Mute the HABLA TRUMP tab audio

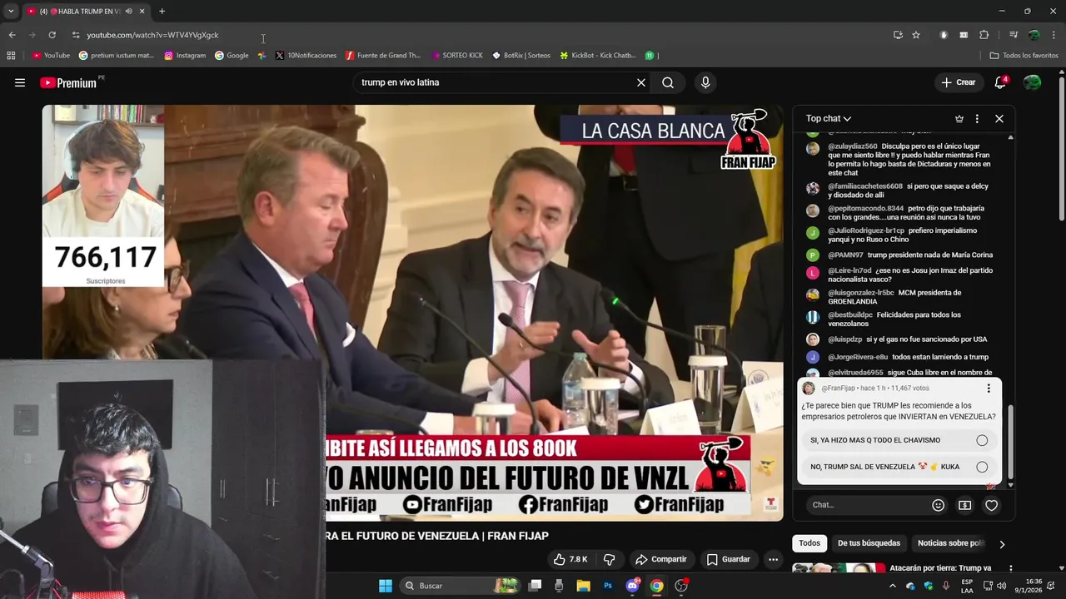[x=128, y=12]
